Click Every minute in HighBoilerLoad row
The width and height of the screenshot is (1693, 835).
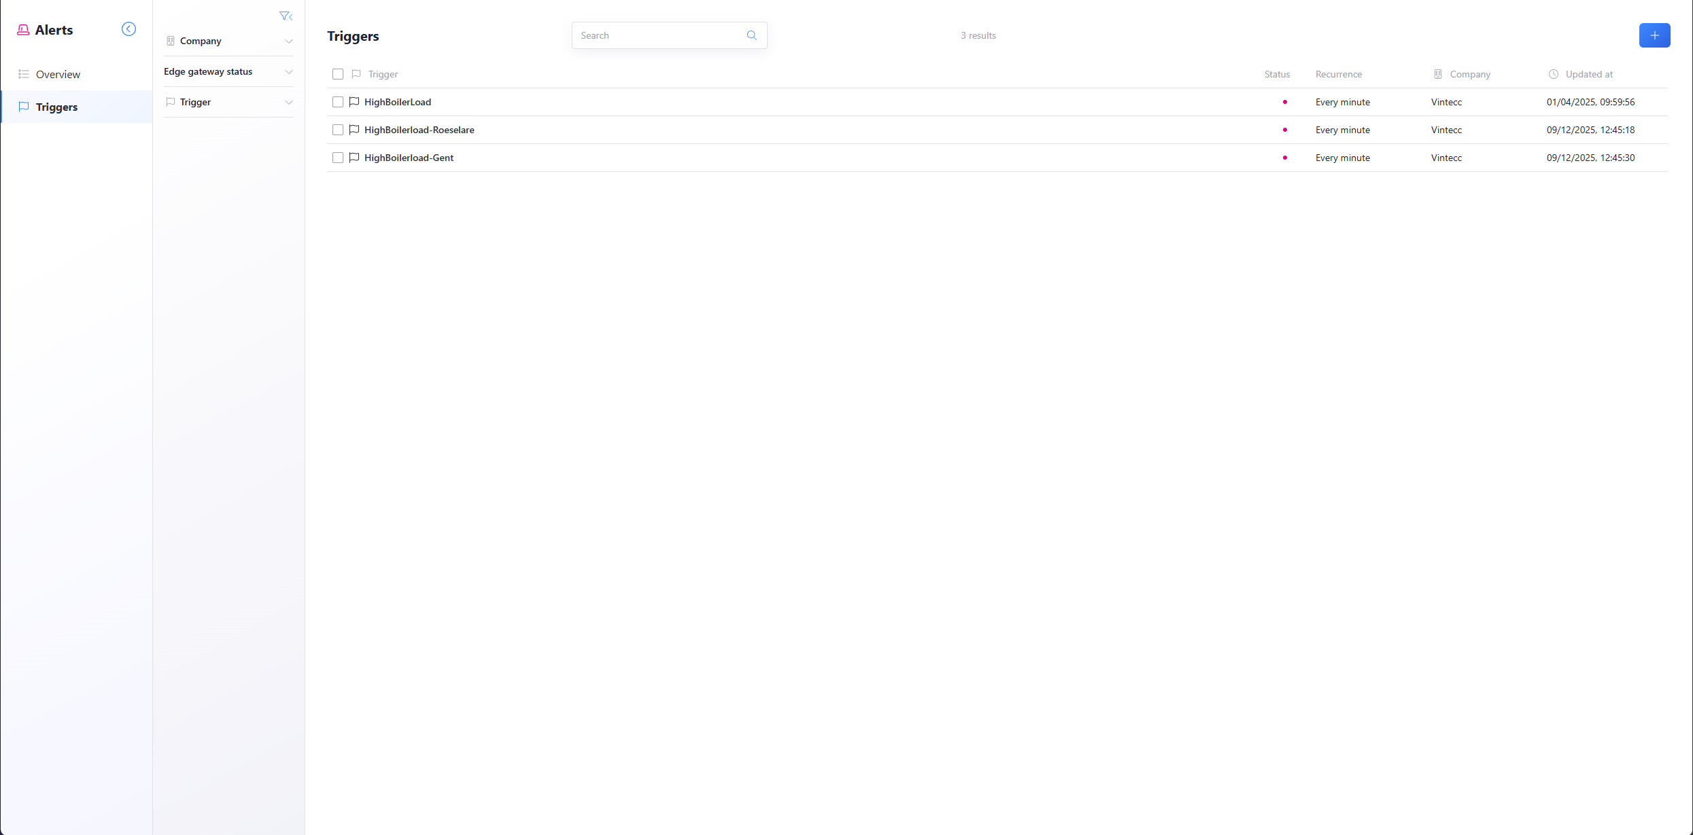(x=1342, y=102)
